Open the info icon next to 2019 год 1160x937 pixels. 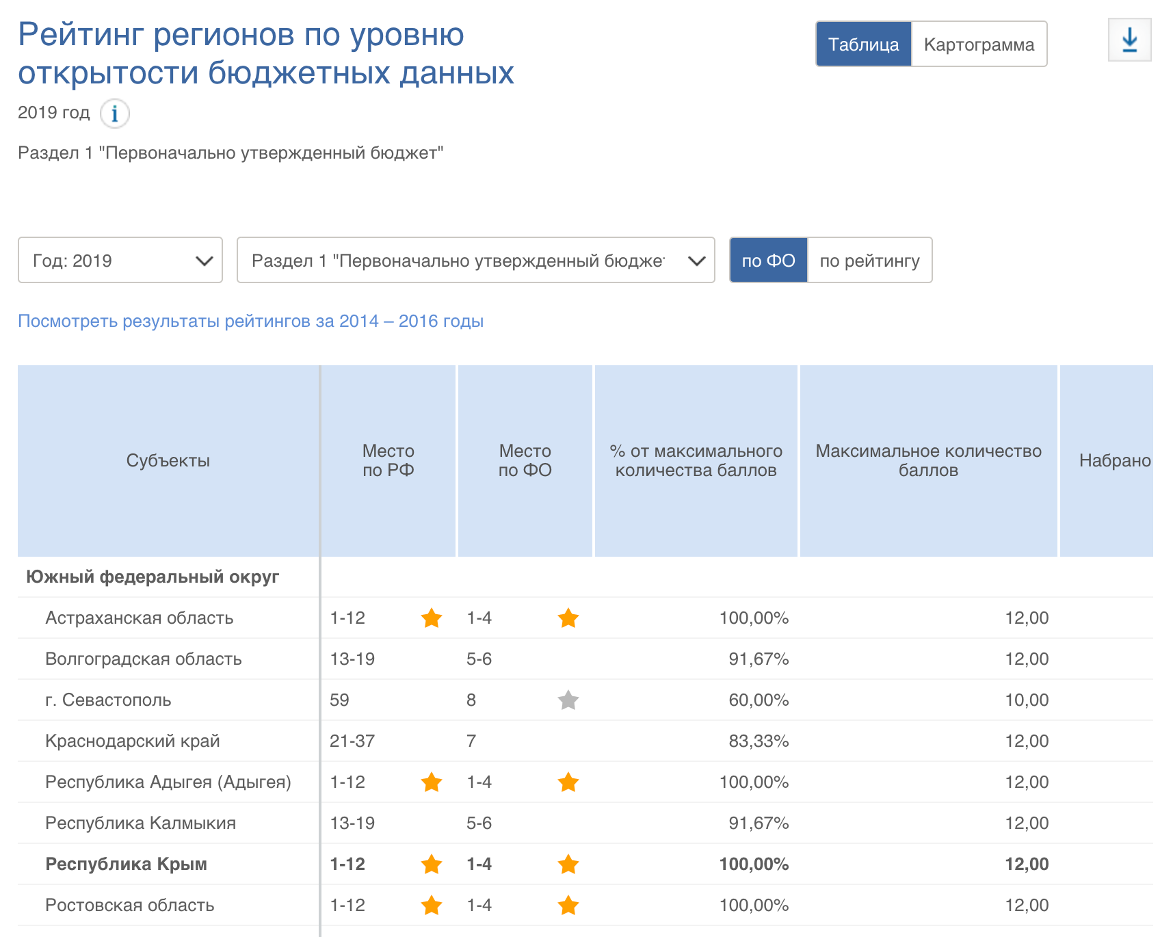click(114, 114)
